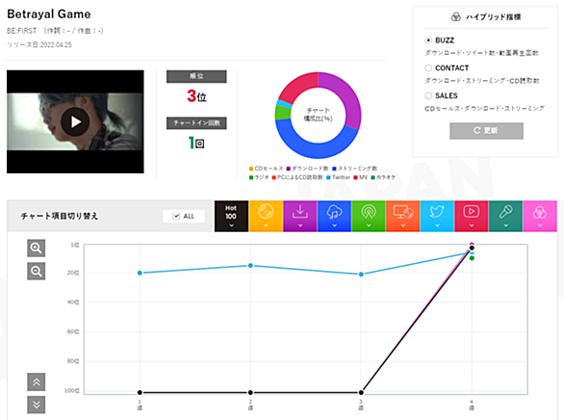Select the CONTACT radio button
564x420 pixels.
428,67
